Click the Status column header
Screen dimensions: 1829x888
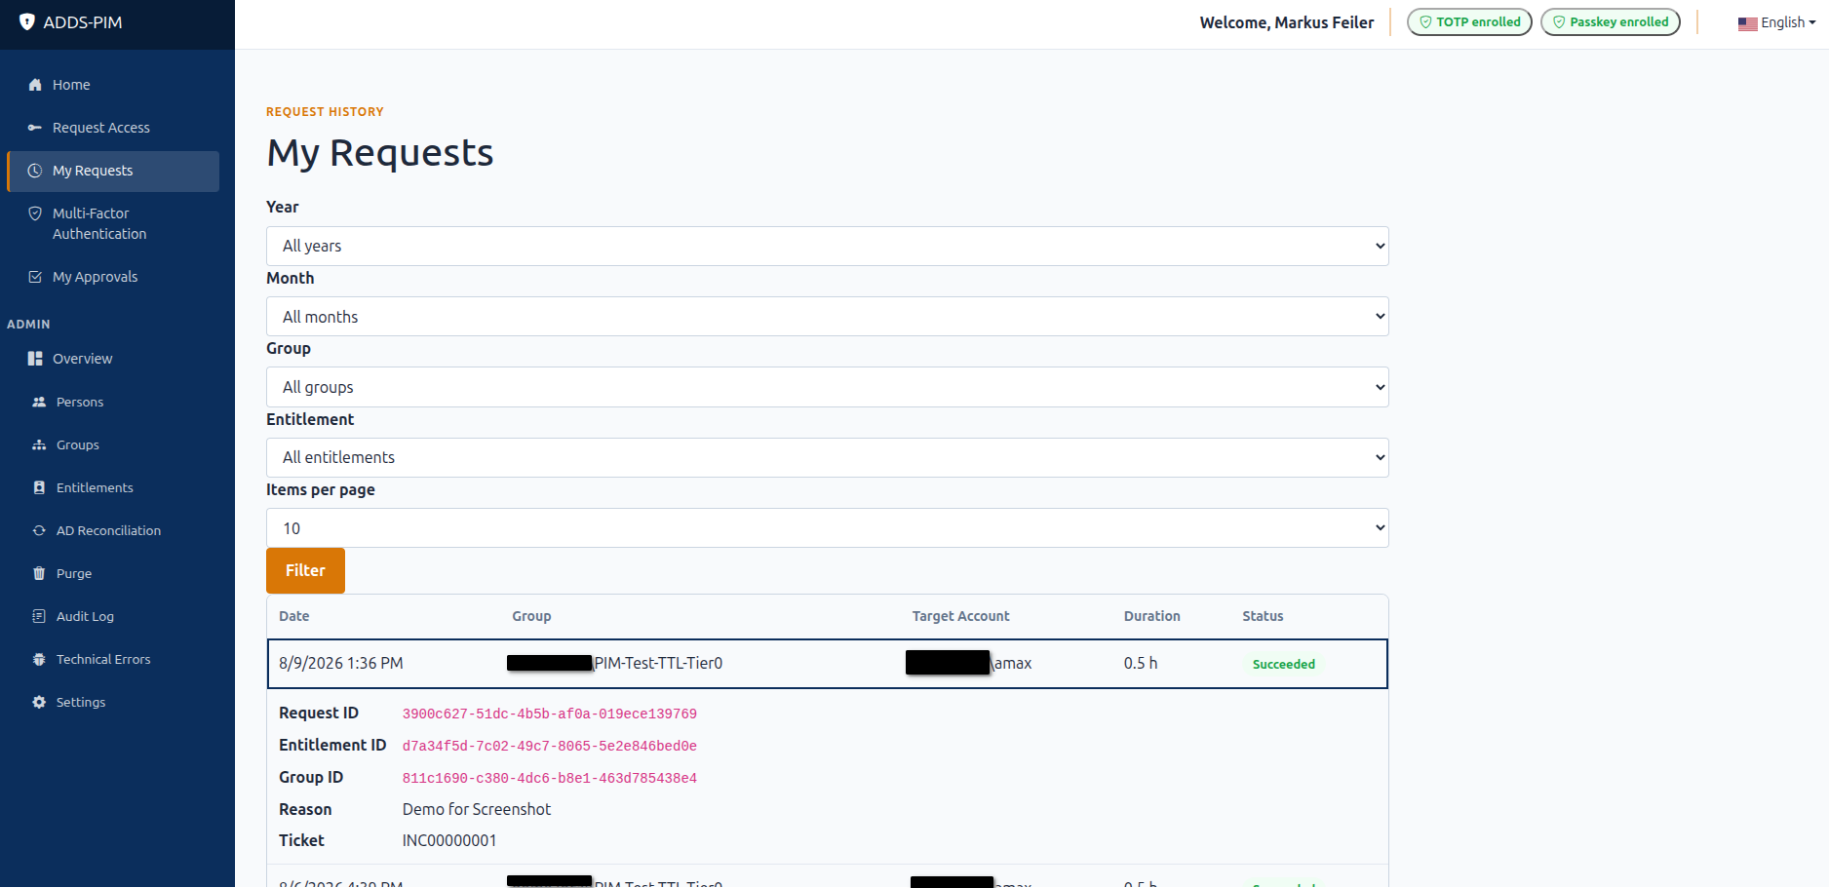coord(1263,616)
